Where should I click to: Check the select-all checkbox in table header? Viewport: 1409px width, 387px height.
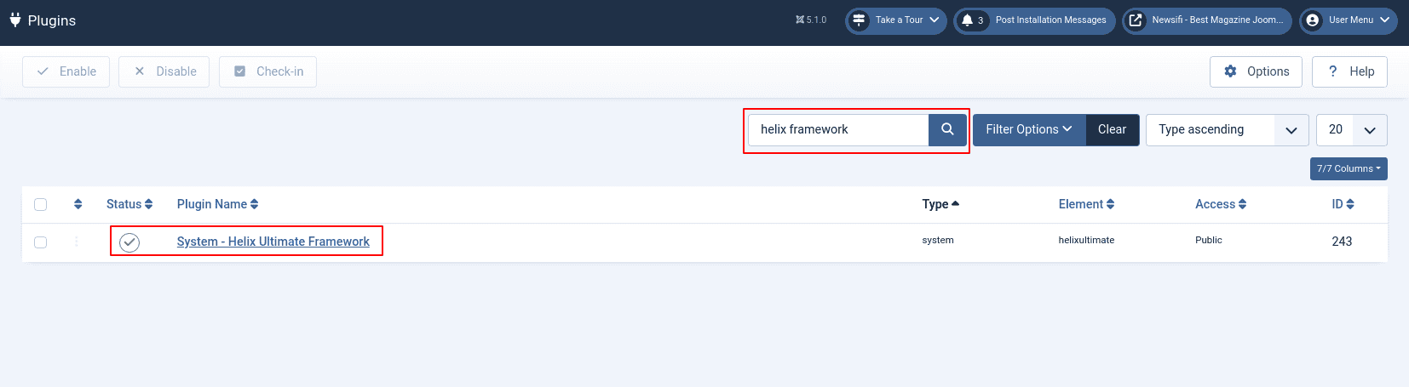coord(40,204)
